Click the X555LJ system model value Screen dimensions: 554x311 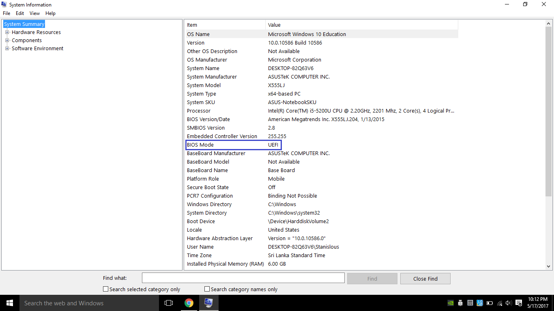[x=276, y=85]
